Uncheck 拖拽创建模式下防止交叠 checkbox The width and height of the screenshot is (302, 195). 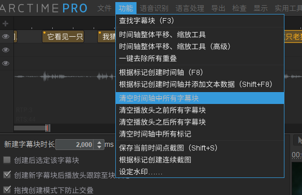pyautogui.click(x=7, y=190)
